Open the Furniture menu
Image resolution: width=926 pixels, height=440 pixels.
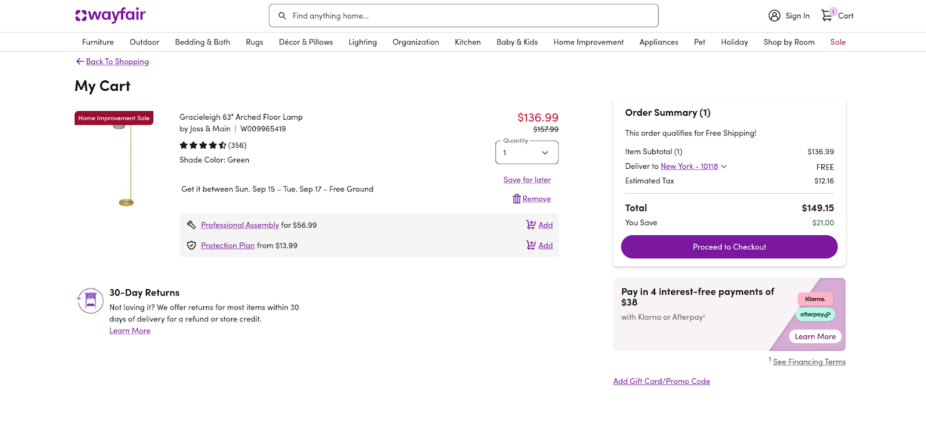98,42
